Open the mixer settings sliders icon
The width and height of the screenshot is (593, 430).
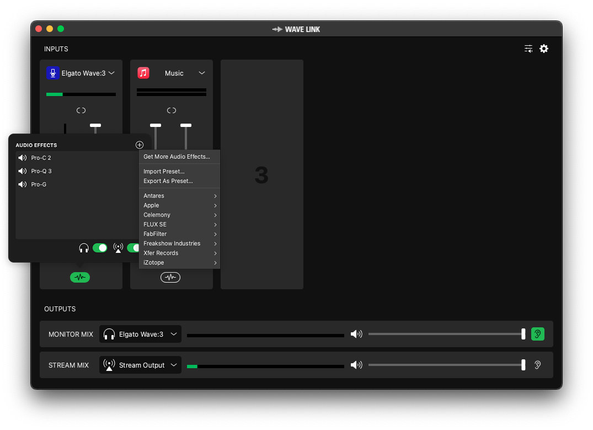pyautogui.click(x=528, y=49)
